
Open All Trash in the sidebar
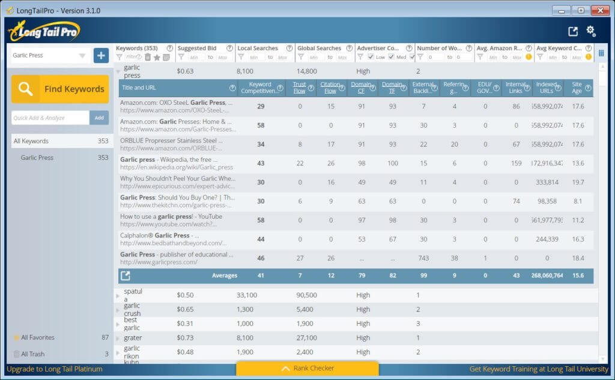61,354
